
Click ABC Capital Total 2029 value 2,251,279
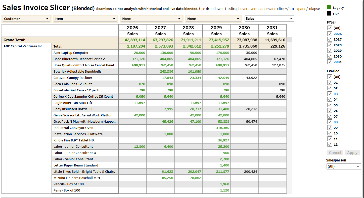click(x=220, y=46)
